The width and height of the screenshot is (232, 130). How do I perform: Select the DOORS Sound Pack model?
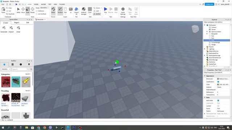(16, 100)
